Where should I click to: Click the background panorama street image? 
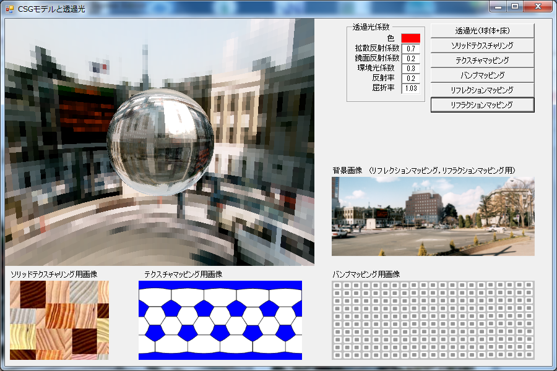point(433,216)
